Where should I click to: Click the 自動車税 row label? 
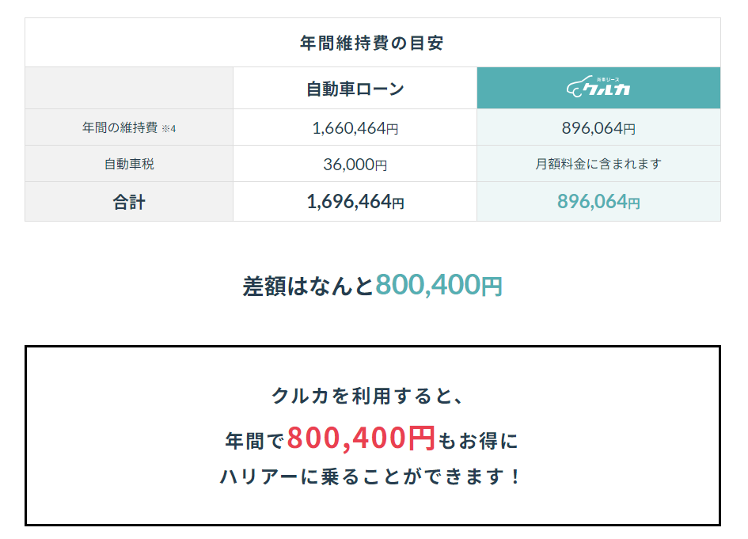[129, 164]
